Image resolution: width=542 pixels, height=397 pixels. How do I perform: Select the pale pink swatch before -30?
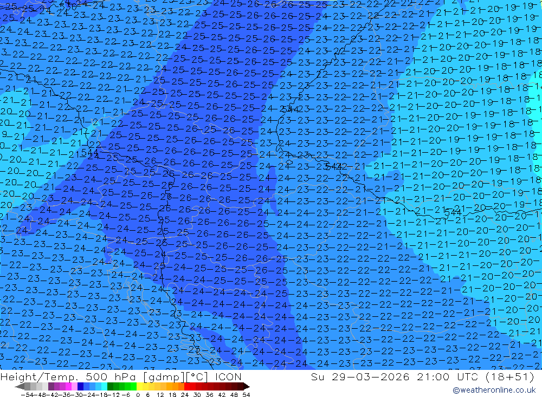pyautogui.click(x=75, y=387)
